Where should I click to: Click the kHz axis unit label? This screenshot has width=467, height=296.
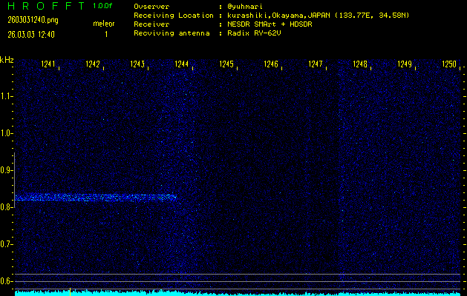[x=7, y=60]
